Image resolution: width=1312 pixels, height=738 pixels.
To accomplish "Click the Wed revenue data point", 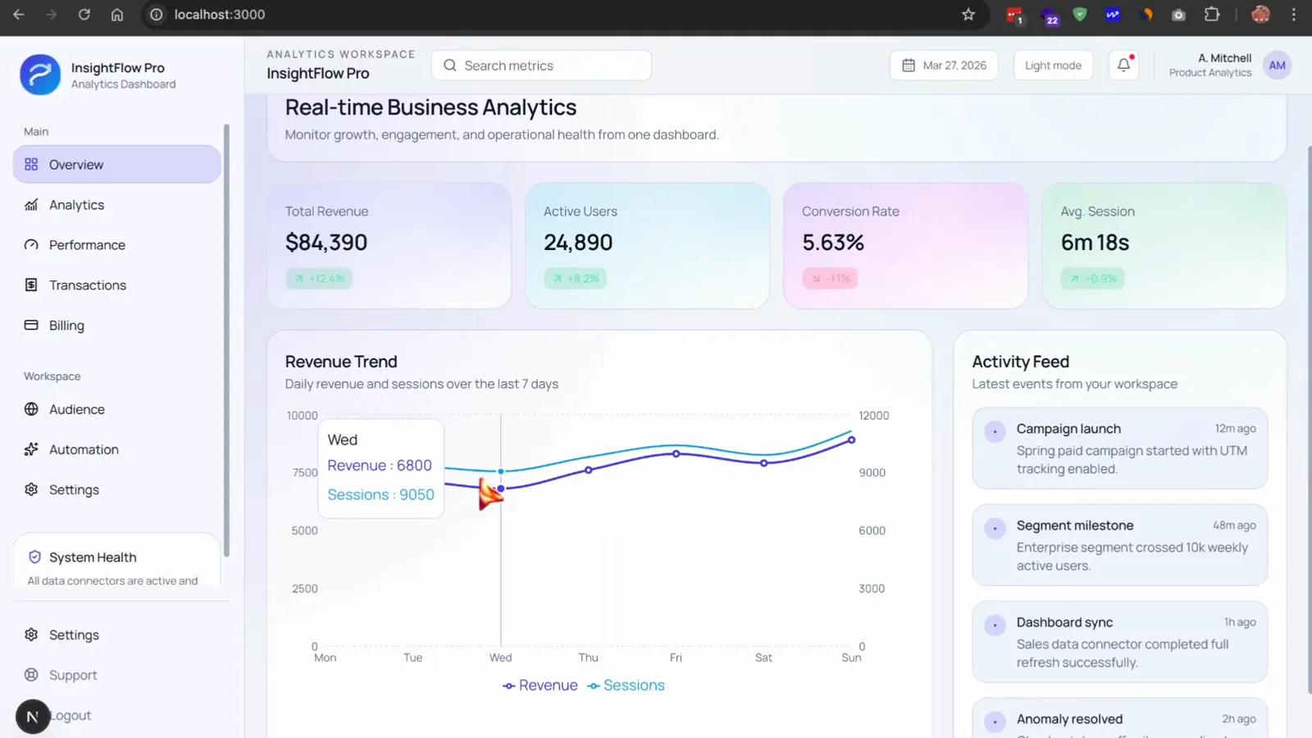I will tap(501, 489).
